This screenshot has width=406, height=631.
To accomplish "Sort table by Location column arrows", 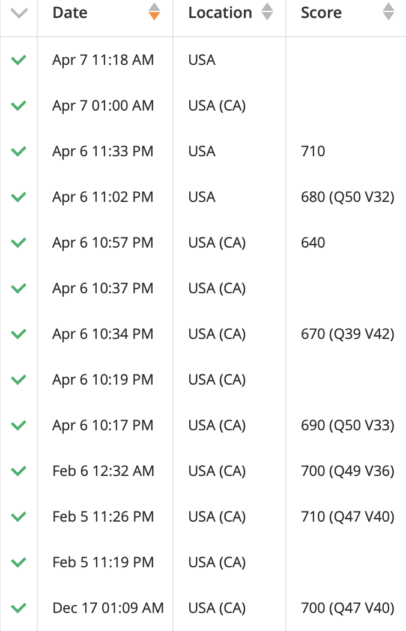I will (267, 12).
